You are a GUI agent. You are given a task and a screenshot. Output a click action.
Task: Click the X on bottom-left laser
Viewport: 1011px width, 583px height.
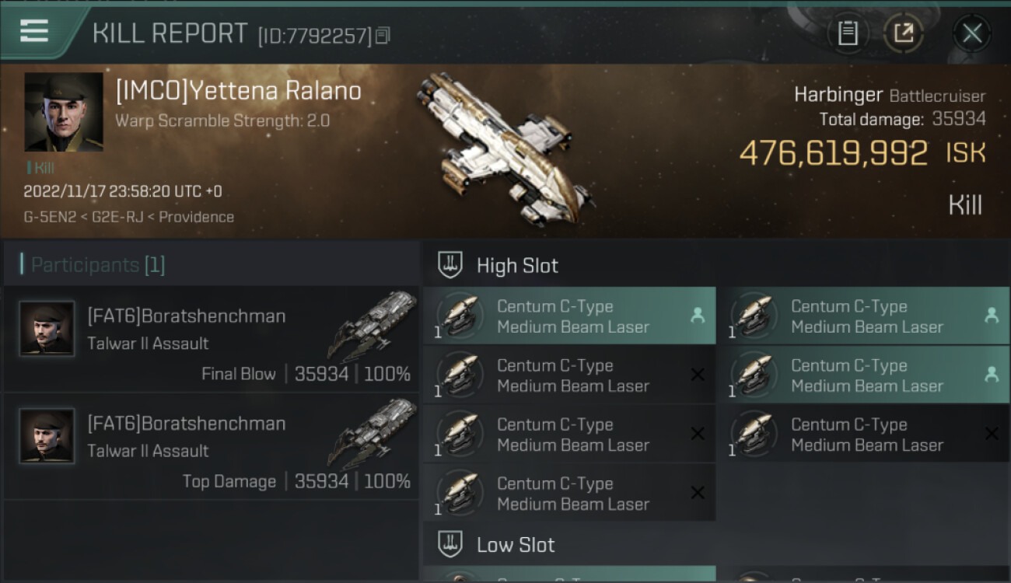point(698,493)
